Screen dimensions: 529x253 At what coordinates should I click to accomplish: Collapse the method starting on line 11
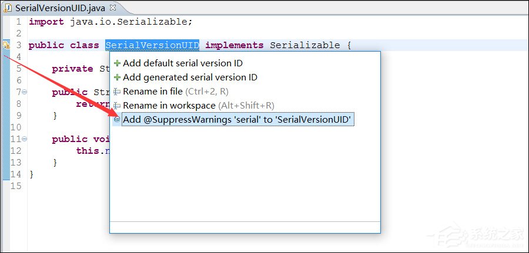pos(25,139)
